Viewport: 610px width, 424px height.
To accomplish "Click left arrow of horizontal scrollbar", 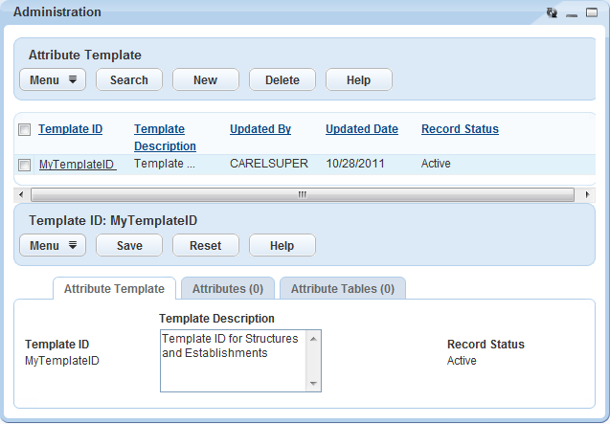I will coord(21,194).
